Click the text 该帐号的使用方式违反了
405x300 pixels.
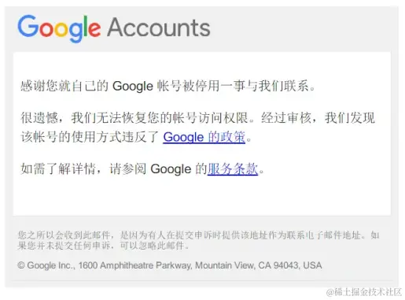coord(90,137)
